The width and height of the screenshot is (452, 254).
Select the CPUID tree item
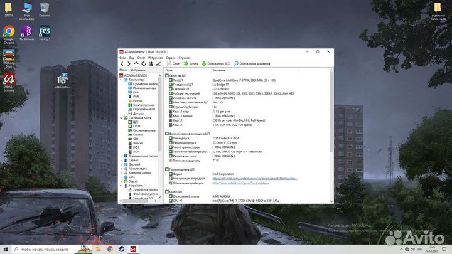[x=135, y=126]
